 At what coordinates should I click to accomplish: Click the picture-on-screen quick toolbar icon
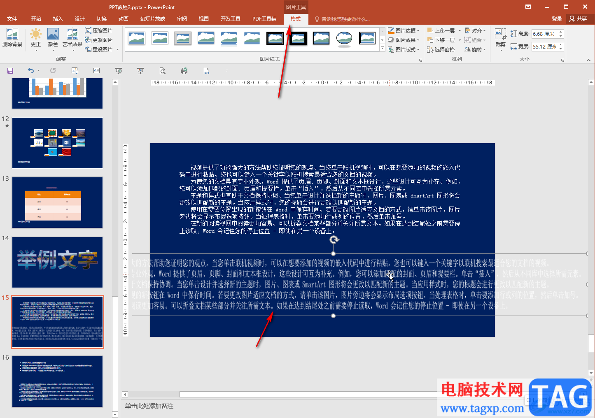75,71
